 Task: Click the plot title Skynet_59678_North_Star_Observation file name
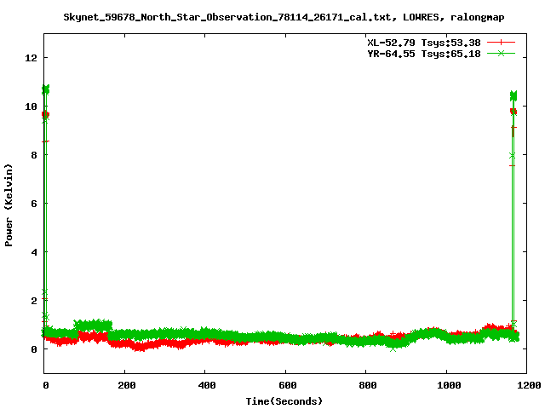(x=284, y=17)
